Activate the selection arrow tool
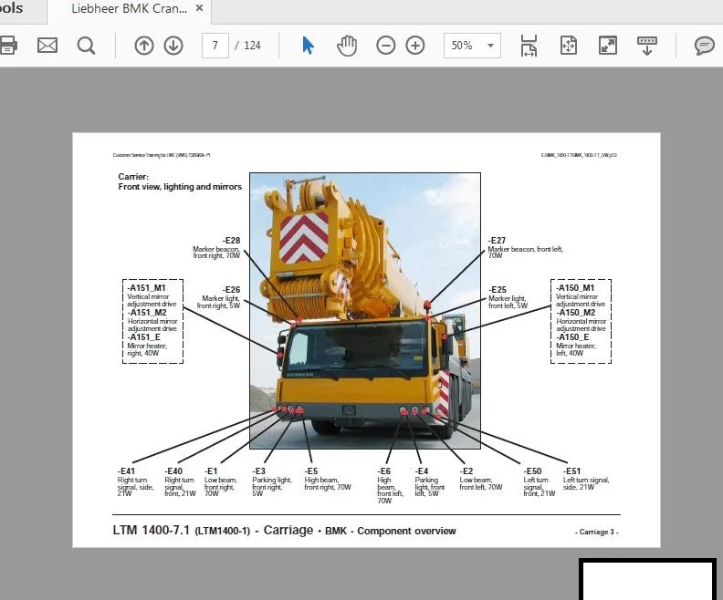Viewport: 723px width, 600px height. click(308, 46)
